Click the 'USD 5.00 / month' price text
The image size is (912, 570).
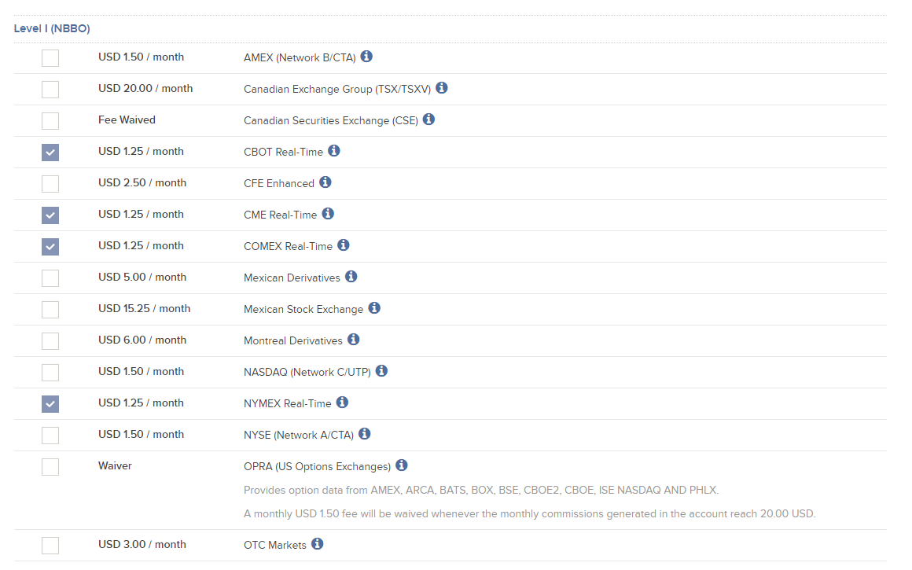coord(142,277)
